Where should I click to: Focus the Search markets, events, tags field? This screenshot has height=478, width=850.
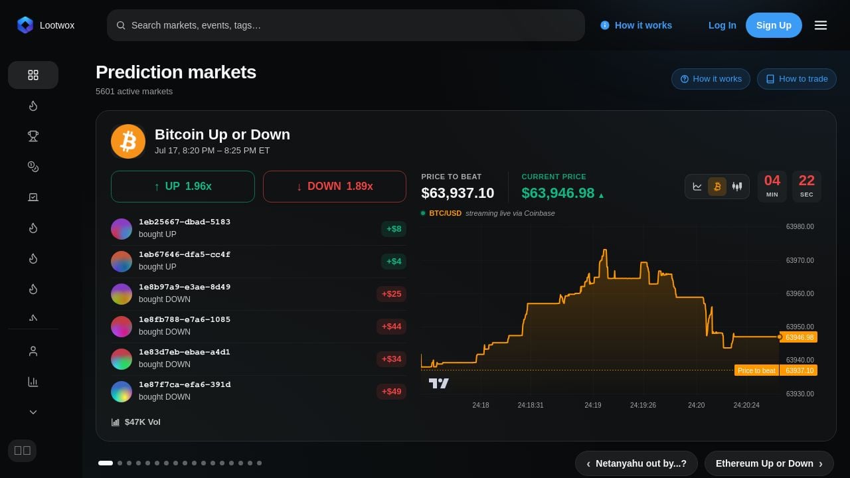(x=345, y=25)
